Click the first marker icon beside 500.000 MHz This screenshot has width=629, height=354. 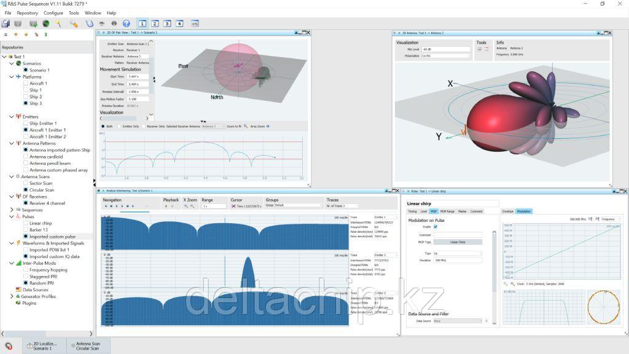(590, 219)
